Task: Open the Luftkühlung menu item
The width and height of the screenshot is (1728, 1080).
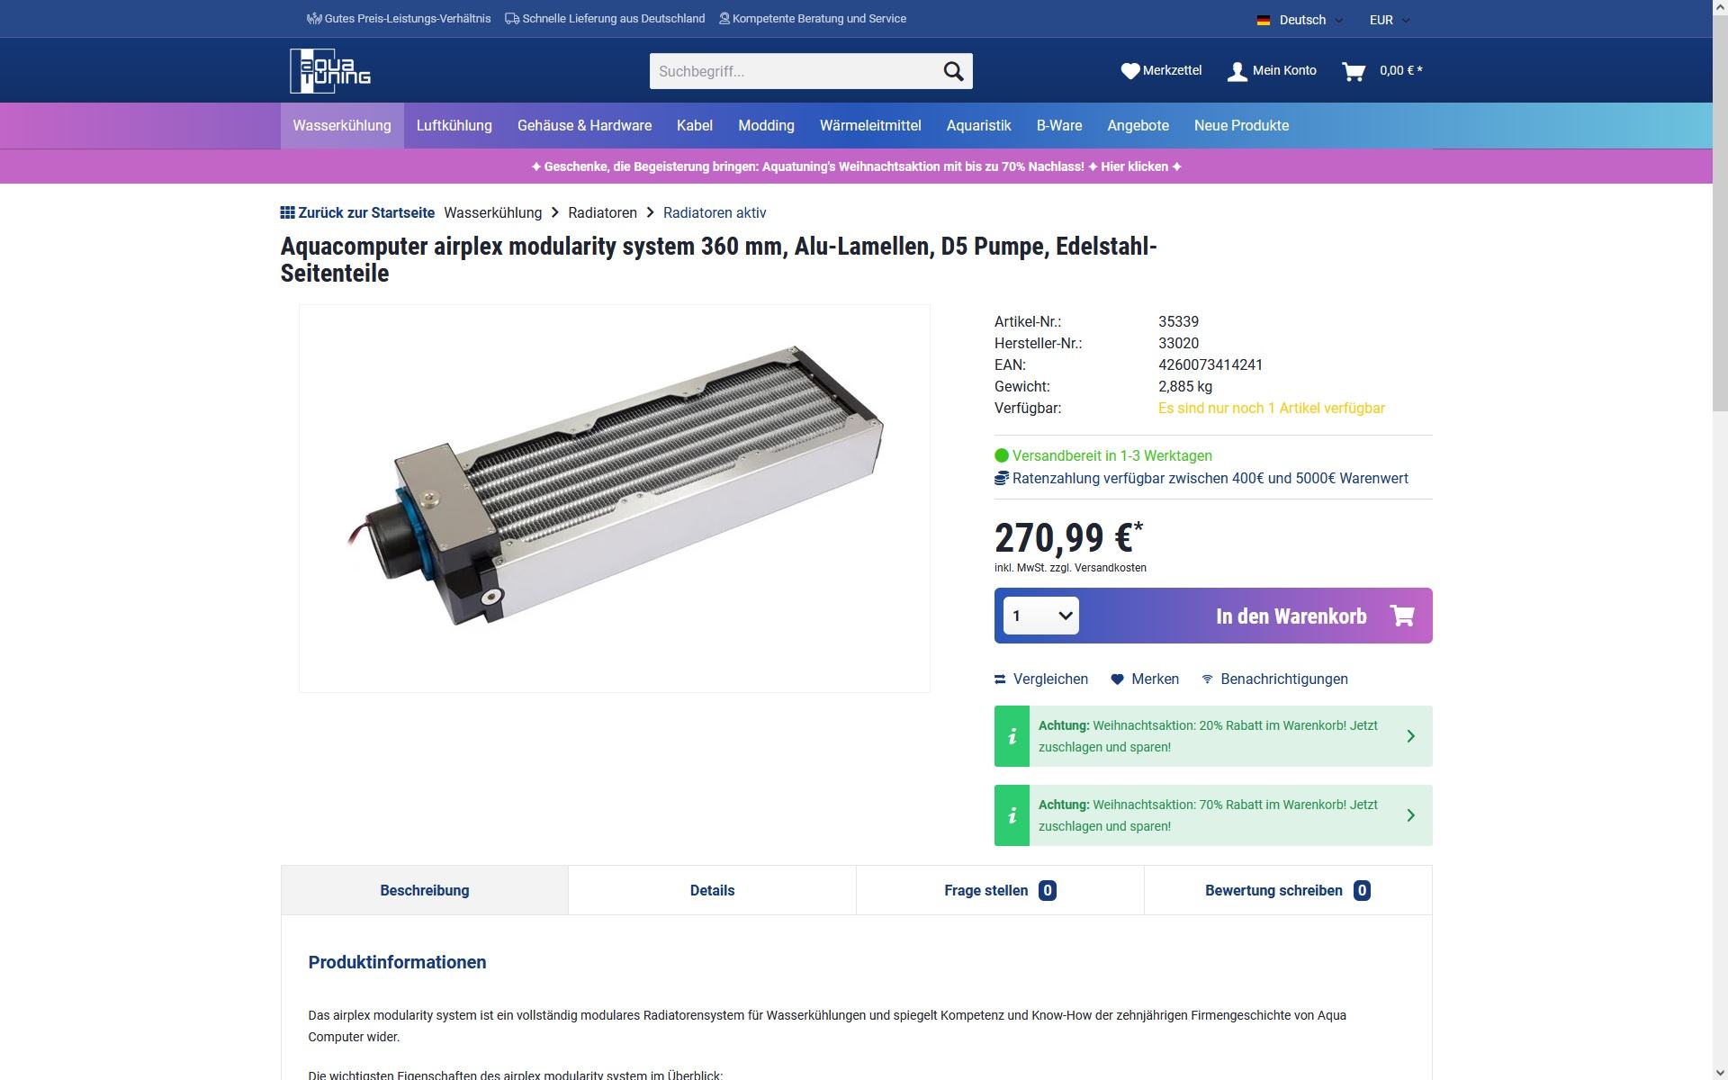Action: pos(454,125)
